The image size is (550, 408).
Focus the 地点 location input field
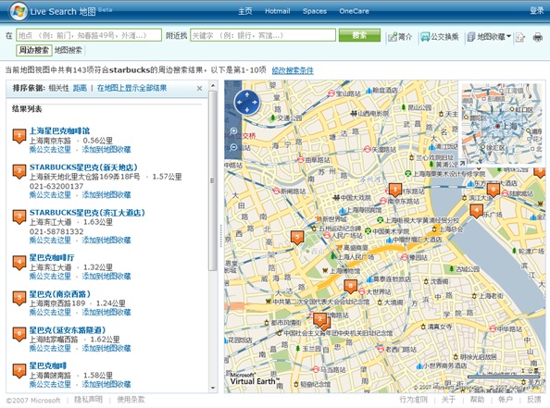tap(89, 35)
